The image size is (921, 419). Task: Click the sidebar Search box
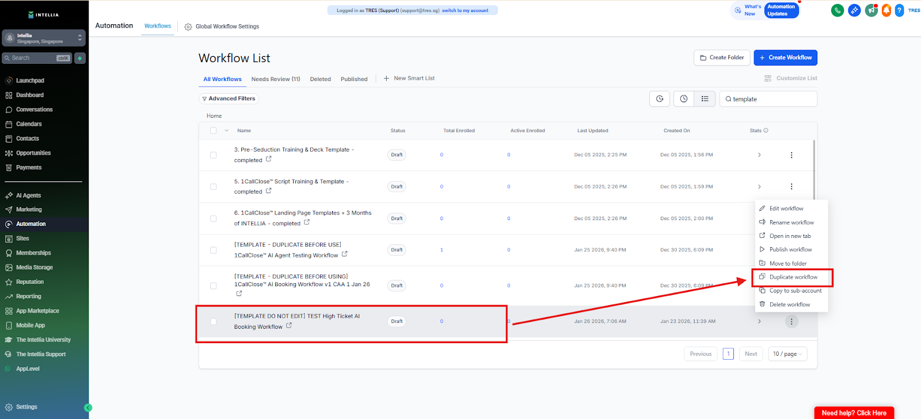37,58
